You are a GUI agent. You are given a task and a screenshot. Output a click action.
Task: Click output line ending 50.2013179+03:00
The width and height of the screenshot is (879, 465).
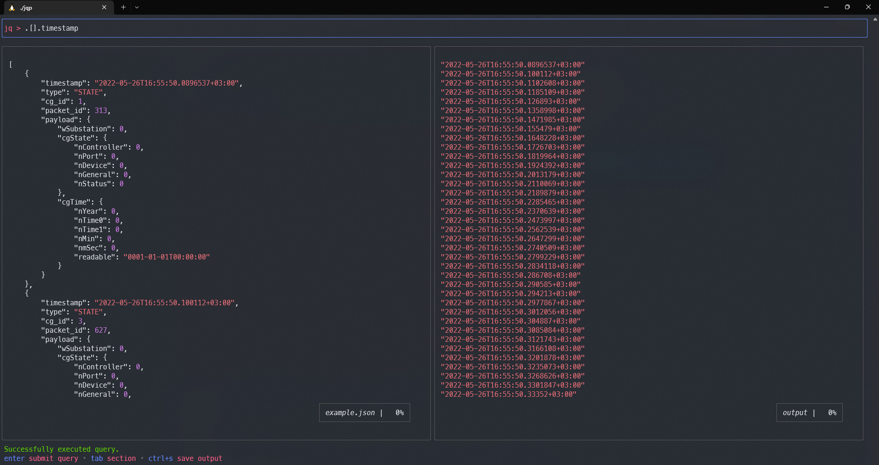pyautogui.click(x=513, y=174)
